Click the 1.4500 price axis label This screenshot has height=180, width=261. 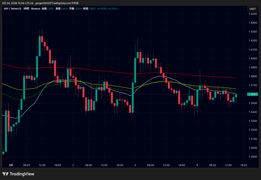pos(253,14)
